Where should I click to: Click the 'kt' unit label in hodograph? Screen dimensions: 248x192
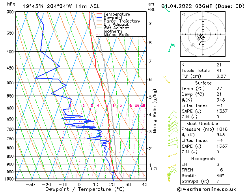(183, 14)
